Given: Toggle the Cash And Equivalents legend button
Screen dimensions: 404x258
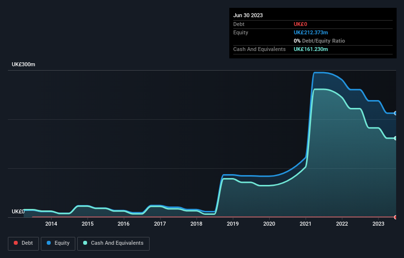Looking at the screenshot, I should (x=113, y=243).
